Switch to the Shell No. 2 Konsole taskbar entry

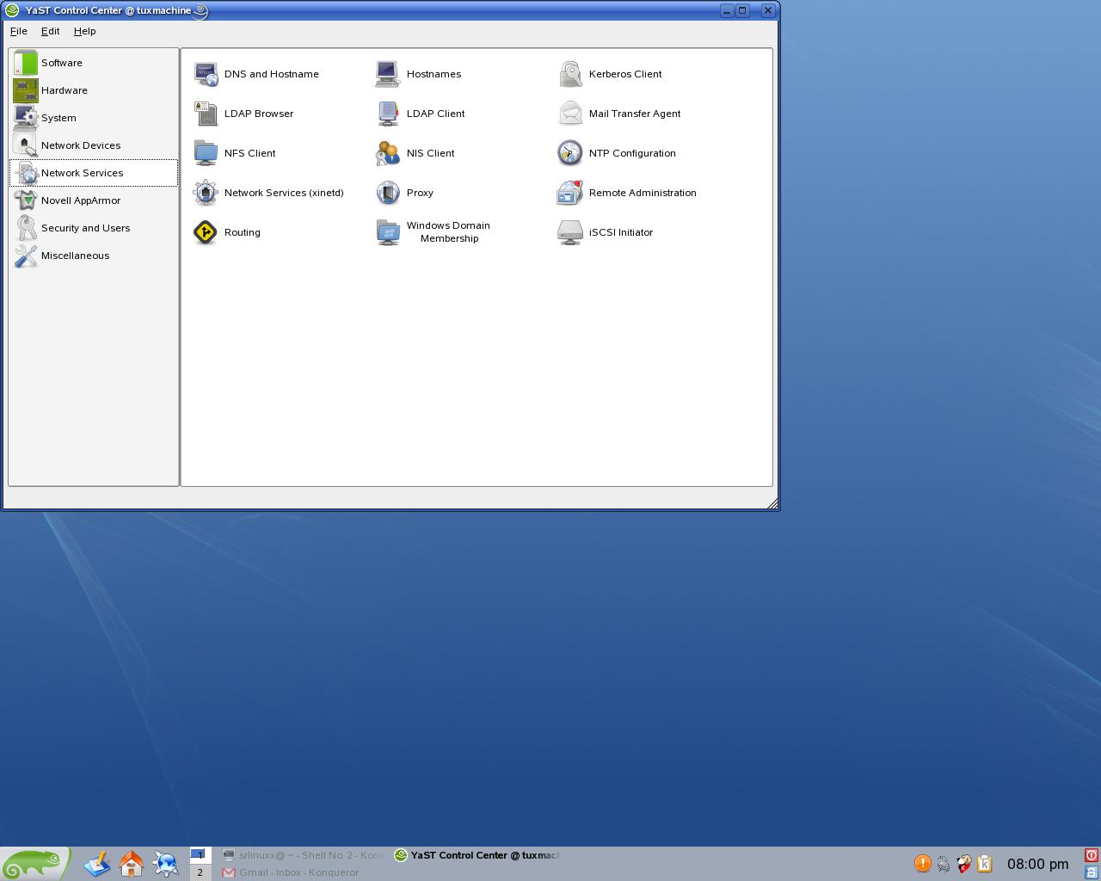304,855
